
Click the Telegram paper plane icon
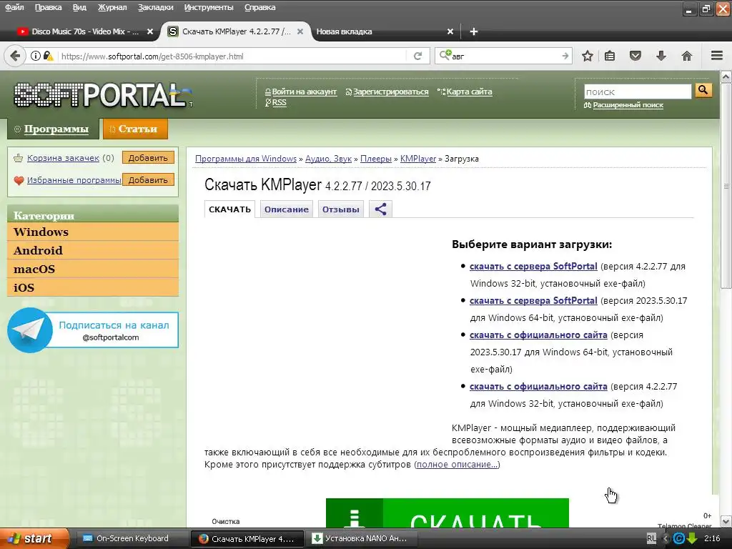point(30,330)
